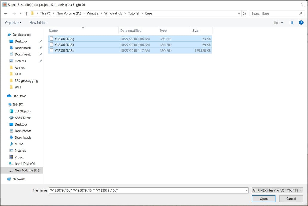Expand the address bar dropdown
This screenshot has height=206, width=308.
(x=239, y=13)
